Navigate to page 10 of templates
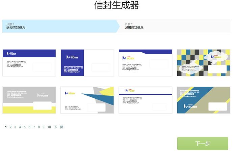The image size is (233, 151). [x=49, y=127]
